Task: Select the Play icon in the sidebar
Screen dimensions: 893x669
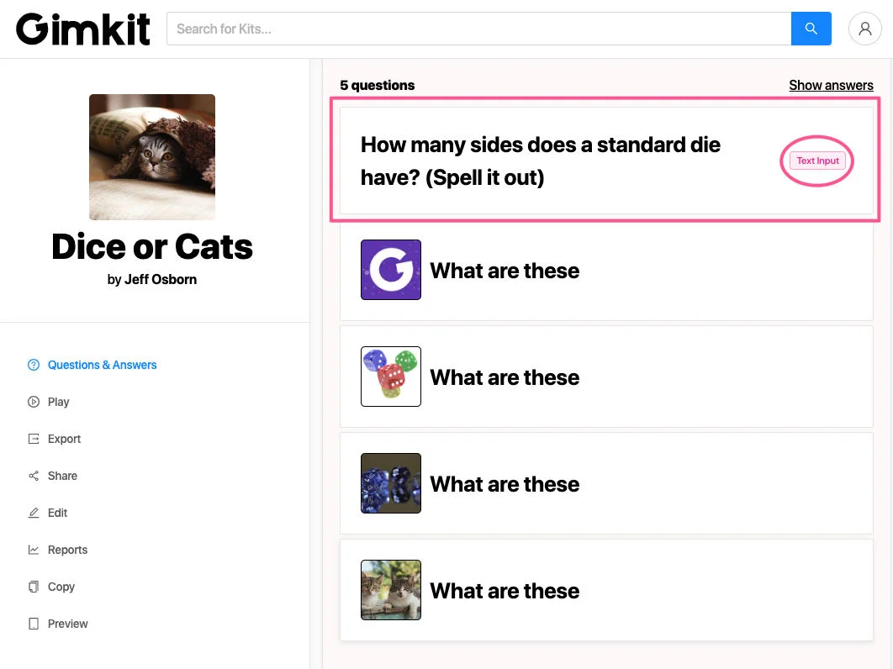Action: (34, 402)
